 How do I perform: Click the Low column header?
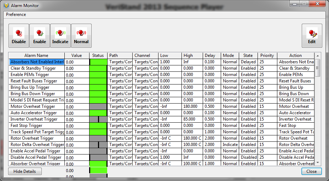click(170, 56)
